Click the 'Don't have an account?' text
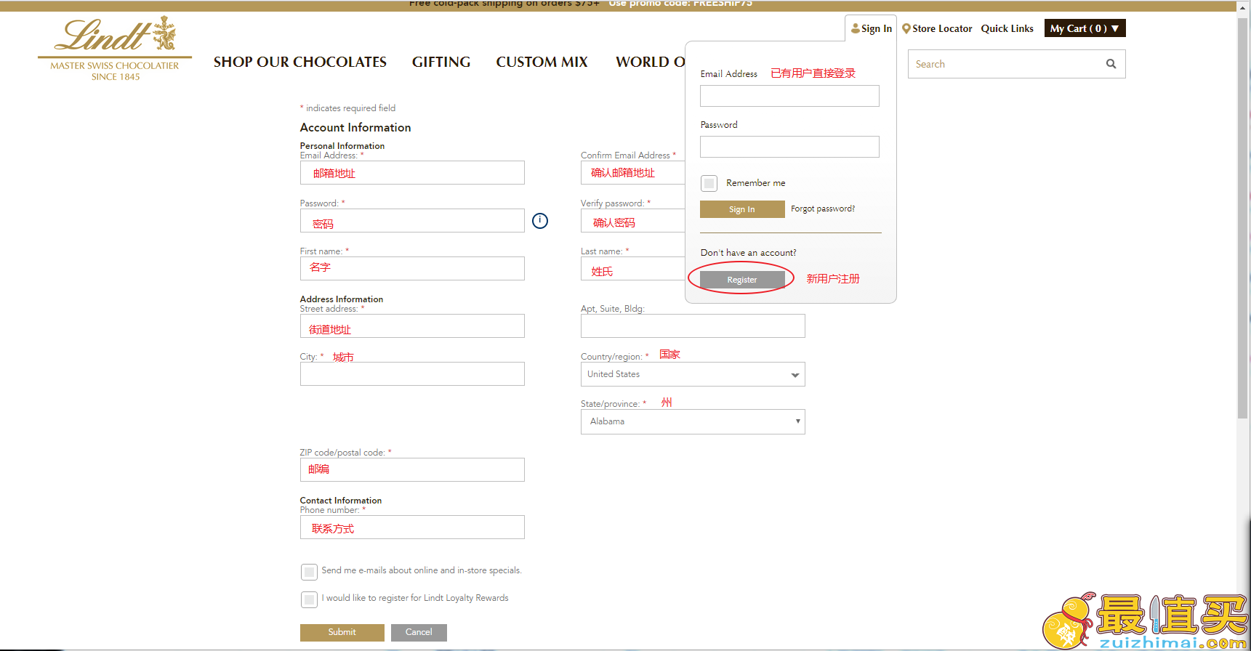The image size is (1251, 651). [749, 253]
